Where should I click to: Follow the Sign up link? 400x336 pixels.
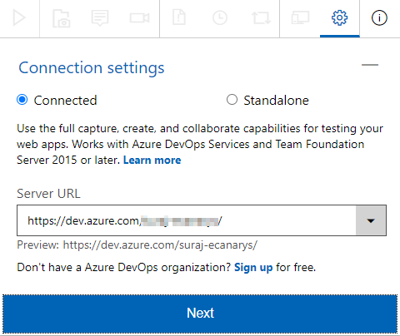pyautogui.click(x=253, y=268)
